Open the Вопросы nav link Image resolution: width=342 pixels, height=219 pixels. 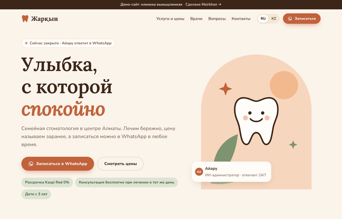point(217,19)
